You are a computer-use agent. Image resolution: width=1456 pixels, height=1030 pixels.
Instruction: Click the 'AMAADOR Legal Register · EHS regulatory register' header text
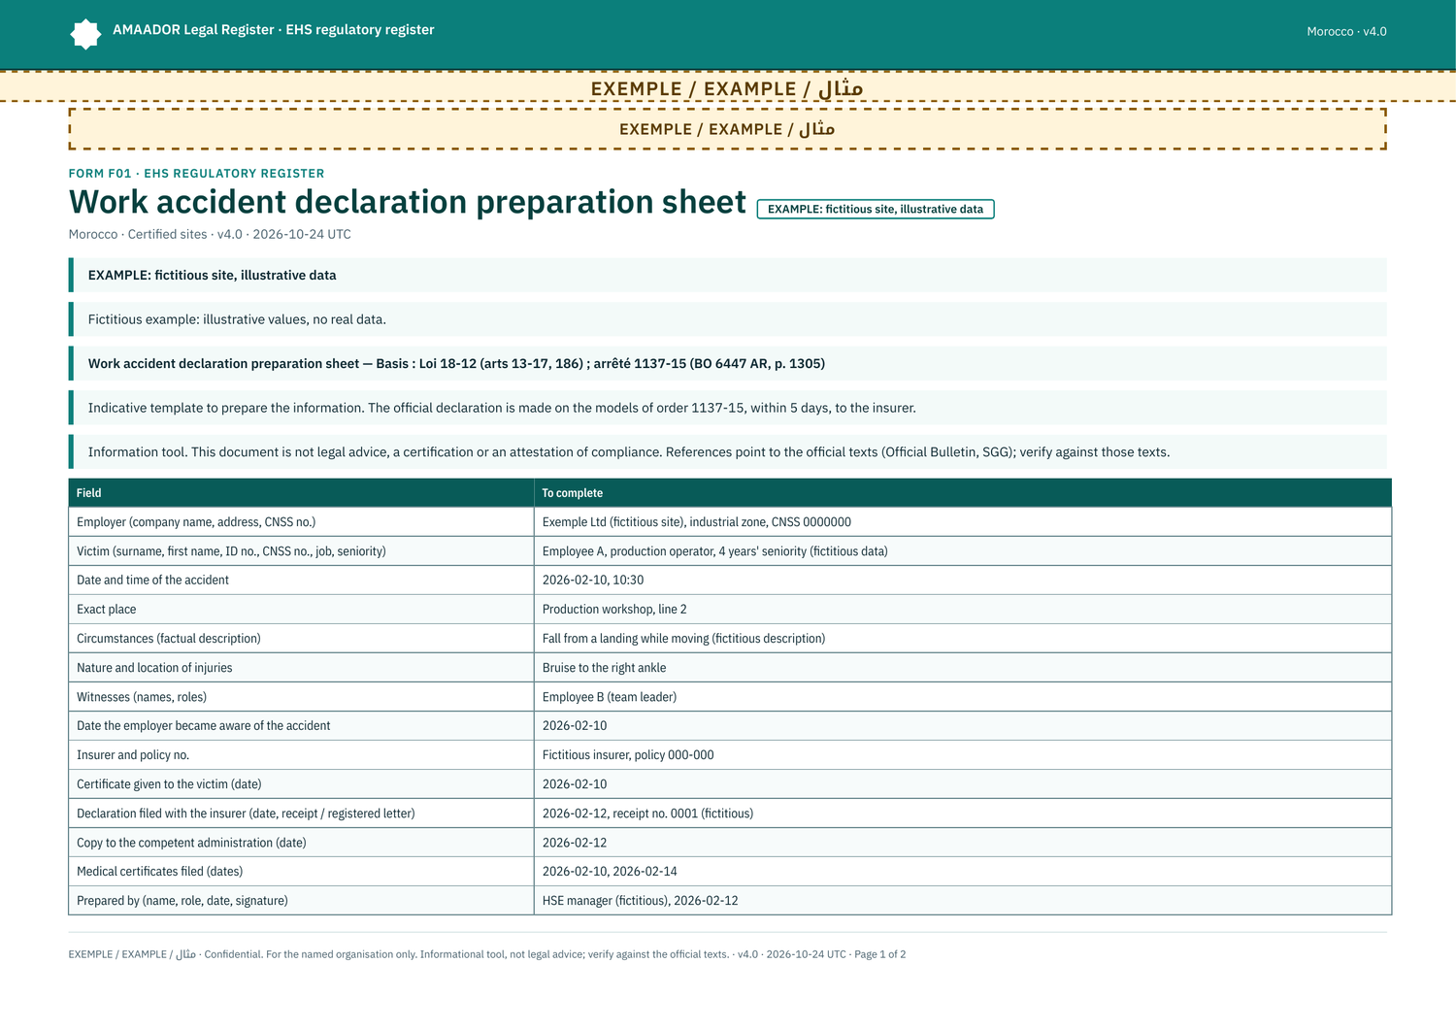274,30
